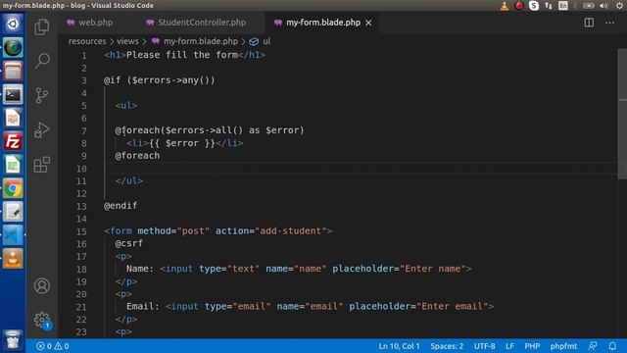Open the Search view in activity bar
The image size is (627, 353).
point(42,61)
